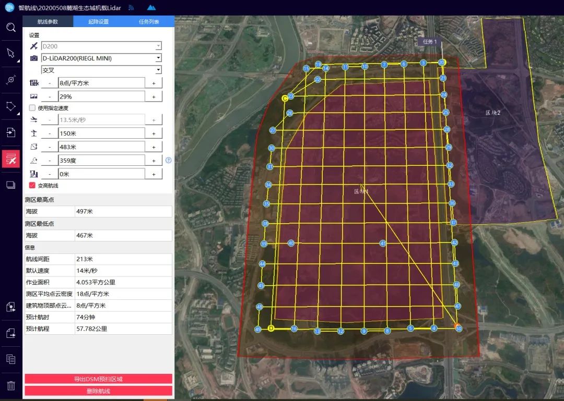564x401 pixels.
Task: Open the help icon beside 359度
Action: [x=168, y=160]
